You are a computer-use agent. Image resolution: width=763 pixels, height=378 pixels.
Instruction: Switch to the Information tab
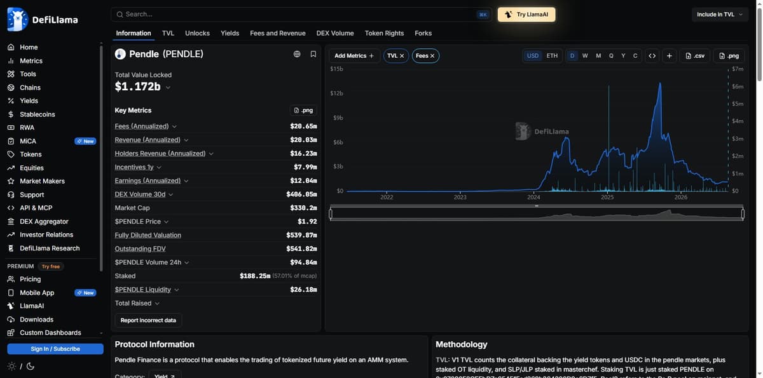pyautogui.click(x=134, y=33)
